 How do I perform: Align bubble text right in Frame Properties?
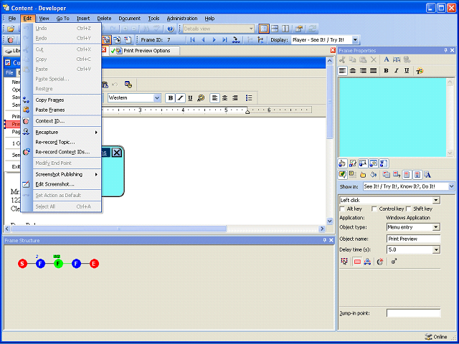[x=364, y=71]
